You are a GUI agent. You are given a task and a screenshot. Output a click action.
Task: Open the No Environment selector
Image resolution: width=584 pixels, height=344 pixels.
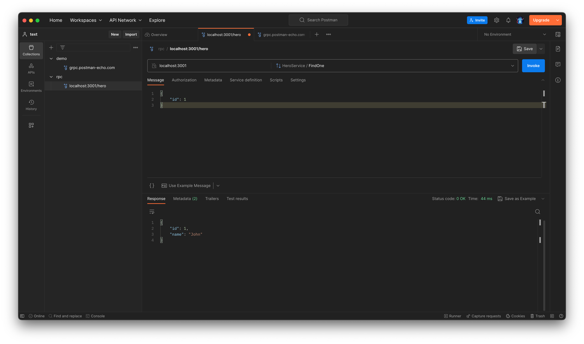point(515,34)
